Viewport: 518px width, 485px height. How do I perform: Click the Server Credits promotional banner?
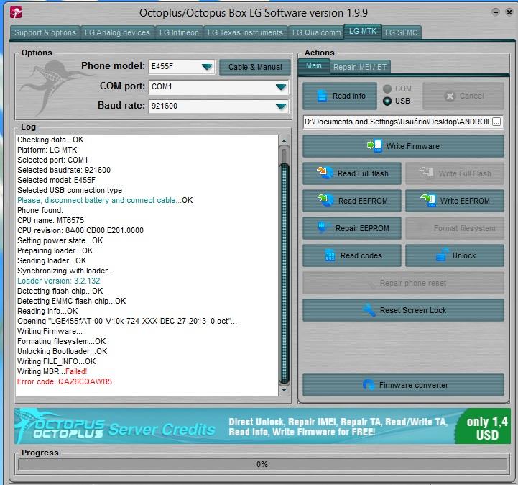coord(262,426)
